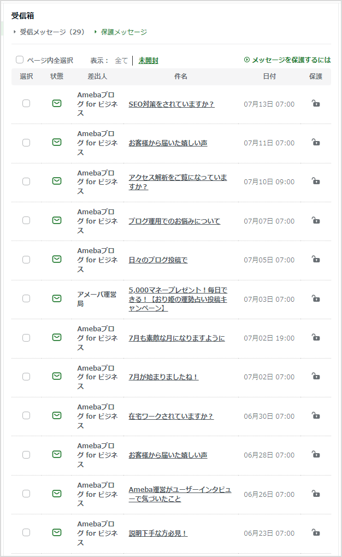Screen dimensions: 342x557
Task: Protect the SEO対策 message with lock icon
Action: (x=316, y=103)
